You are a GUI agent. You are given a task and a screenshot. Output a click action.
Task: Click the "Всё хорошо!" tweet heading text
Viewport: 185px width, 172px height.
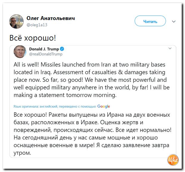pyautogui.click(x=33, y=39)
